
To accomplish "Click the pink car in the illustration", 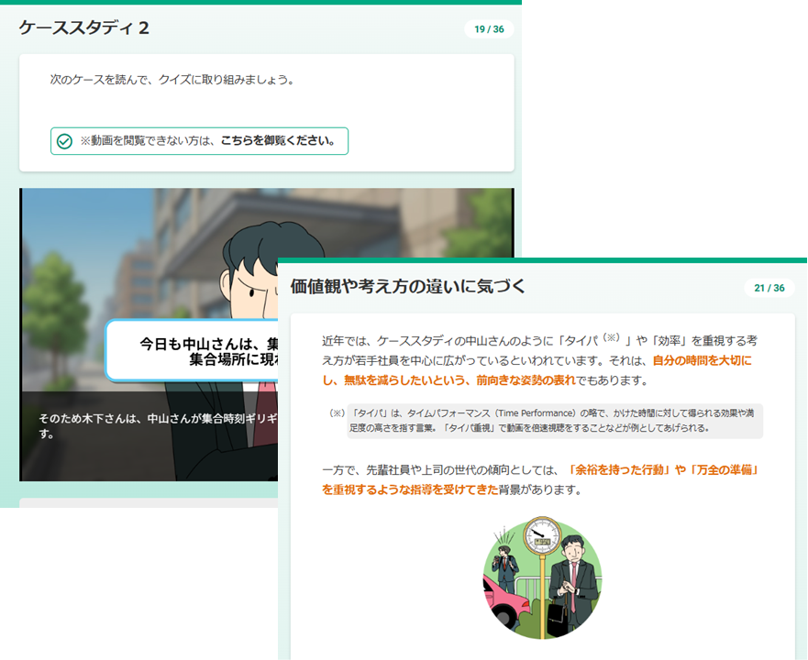I will (501, 598).
